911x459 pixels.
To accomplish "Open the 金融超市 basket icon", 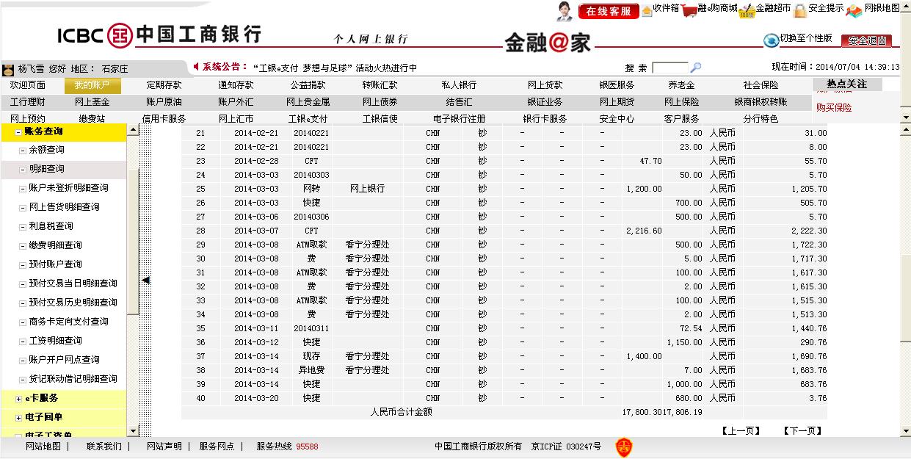I will pyautogui.click(x=747, y=10).
